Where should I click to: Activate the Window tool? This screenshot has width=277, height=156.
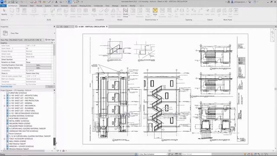pos(24,12)
